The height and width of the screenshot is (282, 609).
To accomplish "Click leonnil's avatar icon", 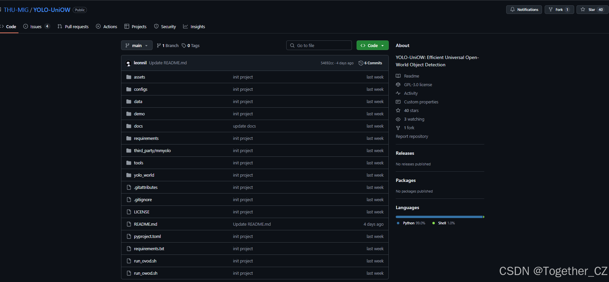I will (x=128, y=63).
